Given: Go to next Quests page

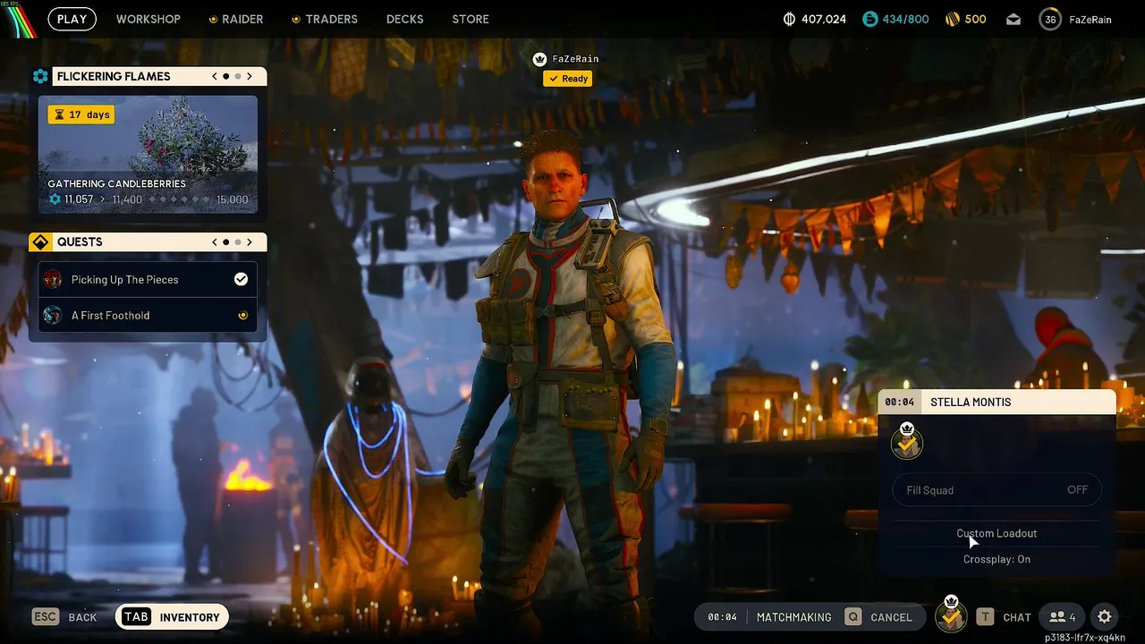Looking at the screenshot, I should tap(250, 242).
